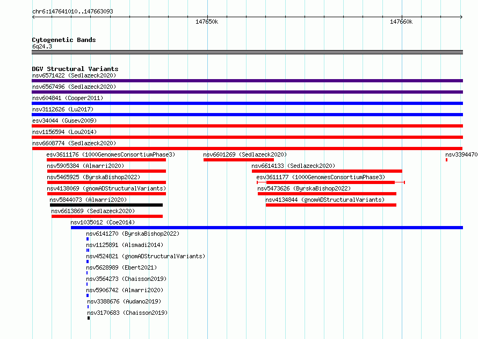
Task: Select the nsv604841 (Cooper2011) label
Action: [x=68, y=98]
